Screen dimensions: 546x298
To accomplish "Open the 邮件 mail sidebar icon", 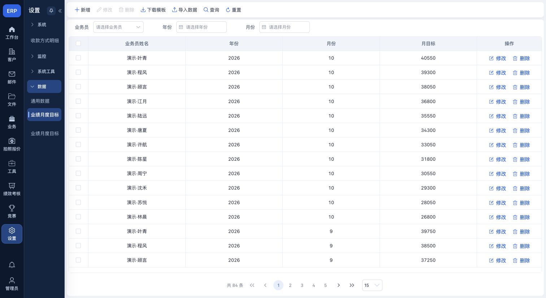I will pyautogui.click(x=12, y=77).
